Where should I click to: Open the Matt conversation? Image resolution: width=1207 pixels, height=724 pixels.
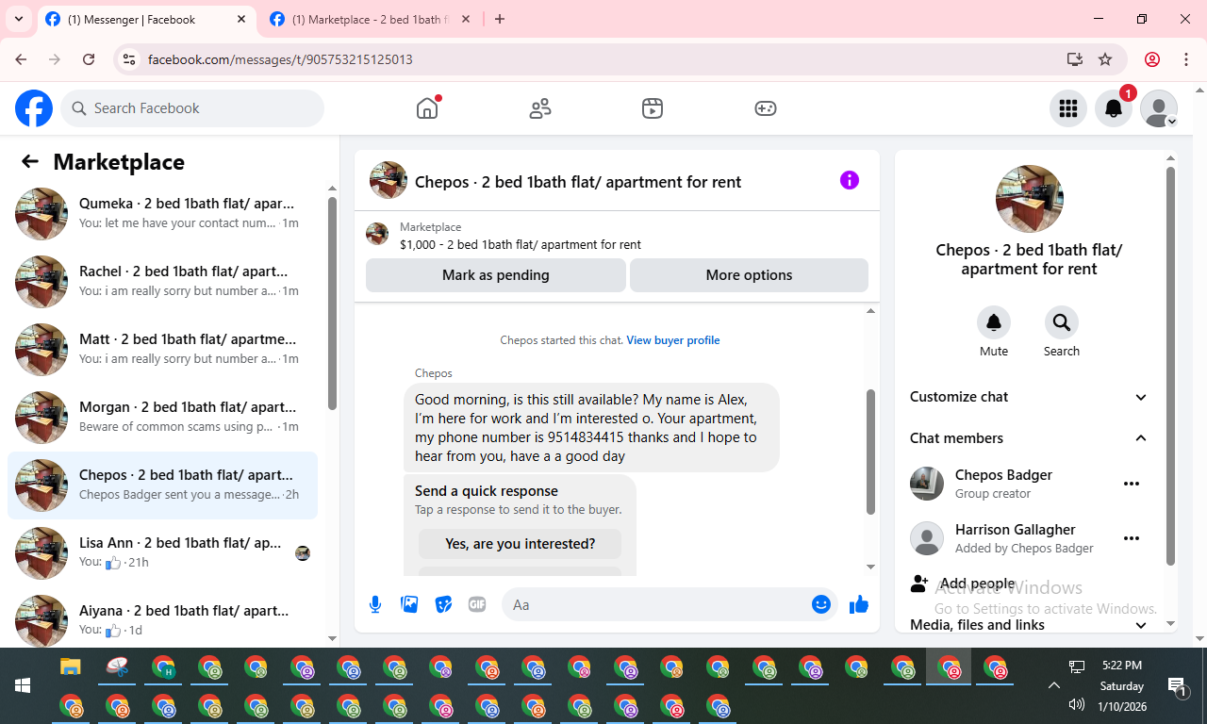(162, 350)
